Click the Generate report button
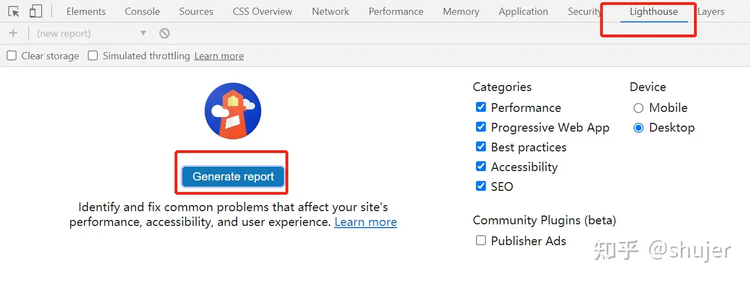The image size is (750, 283). pyautogui.click(x=233, y=177)
